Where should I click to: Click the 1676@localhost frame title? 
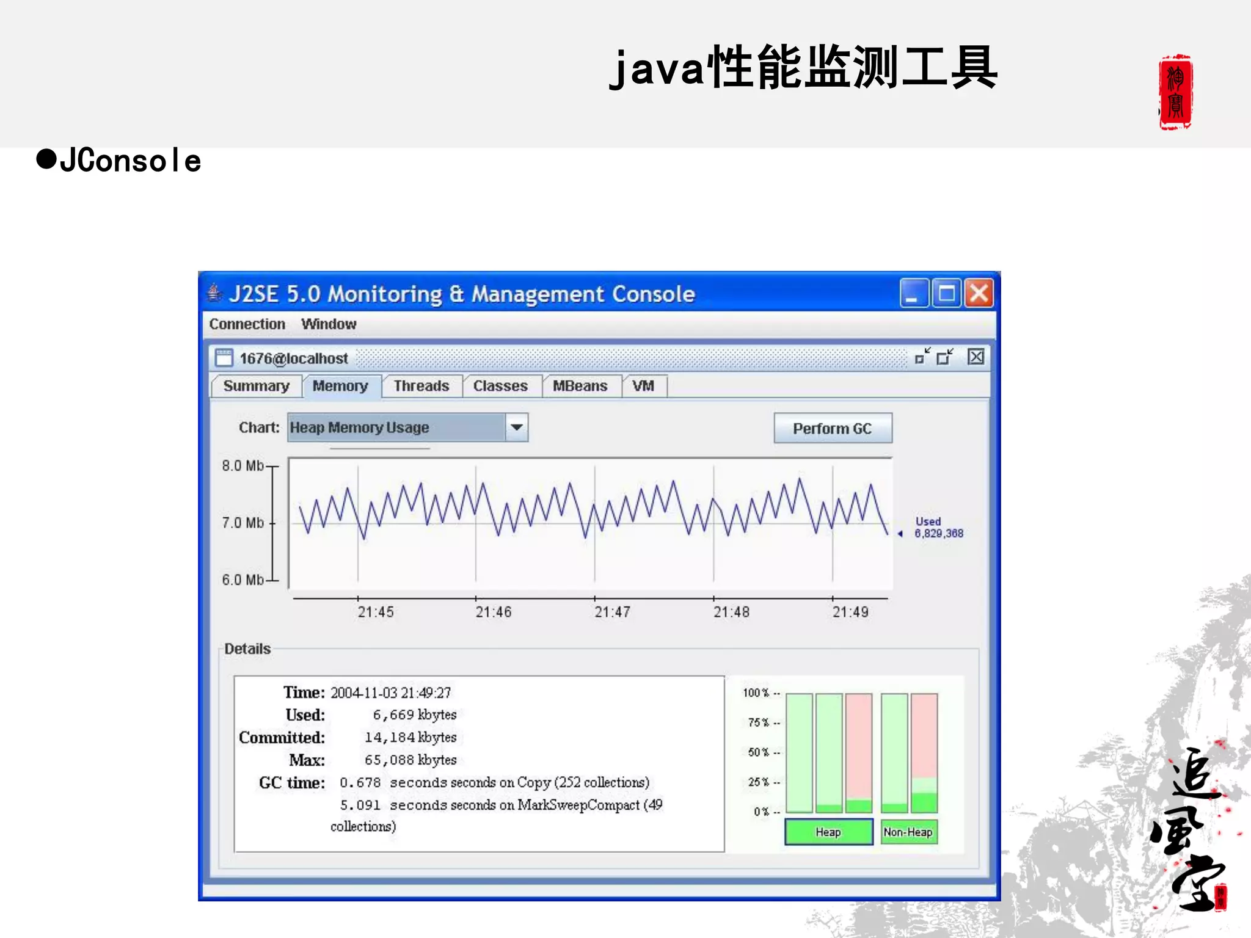pos(294,358)
